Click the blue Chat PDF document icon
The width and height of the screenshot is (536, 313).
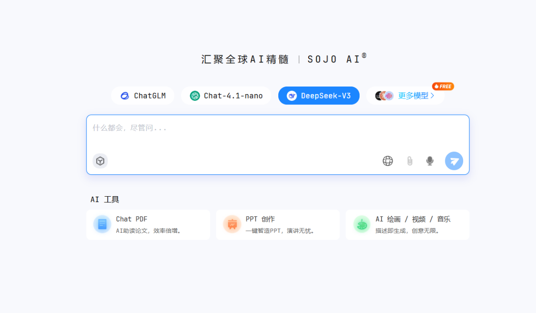[102, 224]
